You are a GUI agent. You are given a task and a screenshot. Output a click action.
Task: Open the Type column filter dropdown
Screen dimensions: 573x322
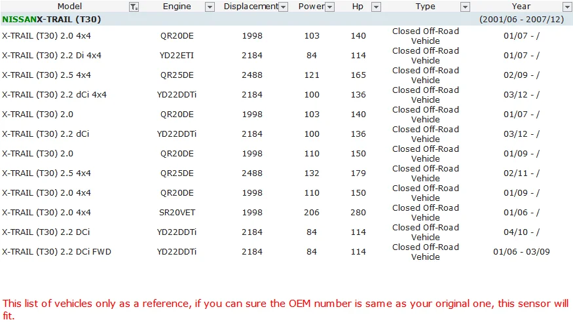pos(465,7)
